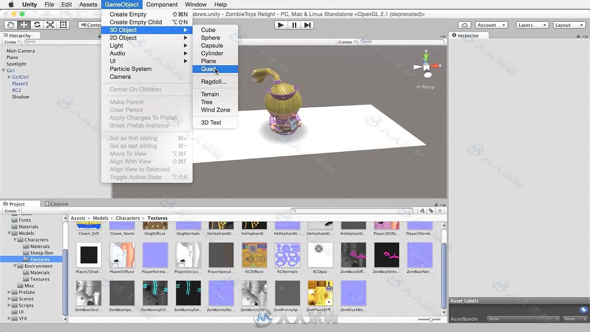Choose Terrain from the submenu
The height and width of the screenshot is (332, 590).
point(215,94)
